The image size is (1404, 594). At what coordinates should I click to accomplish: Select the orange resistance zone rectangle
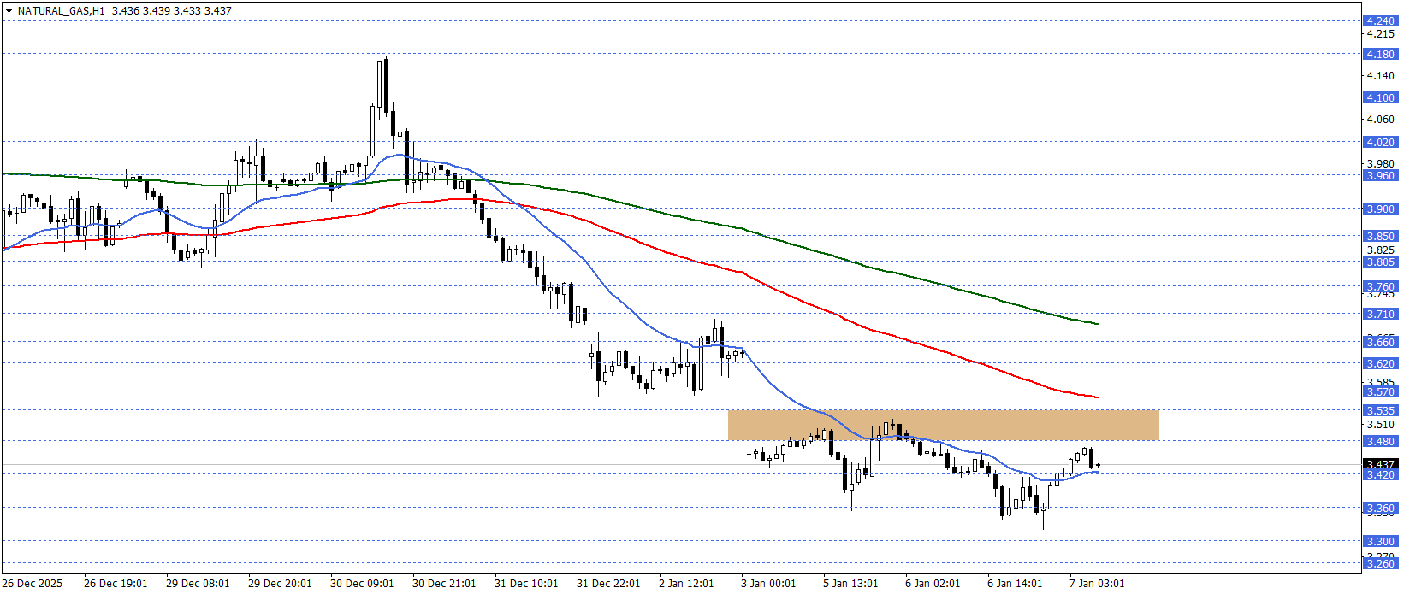coord(943,425)
